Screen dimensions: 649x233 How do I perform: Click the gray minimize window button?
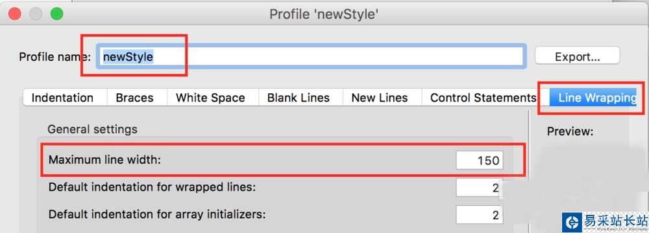[36, 14]
